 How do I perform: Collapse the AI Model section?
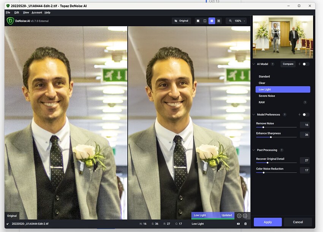tap(253, 64)
